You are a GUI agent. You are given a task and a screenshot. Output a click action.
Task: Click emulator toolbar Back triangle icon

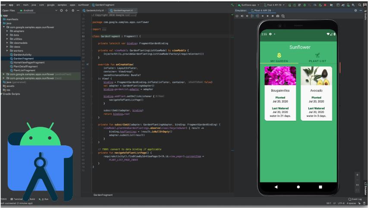point(263,16)
